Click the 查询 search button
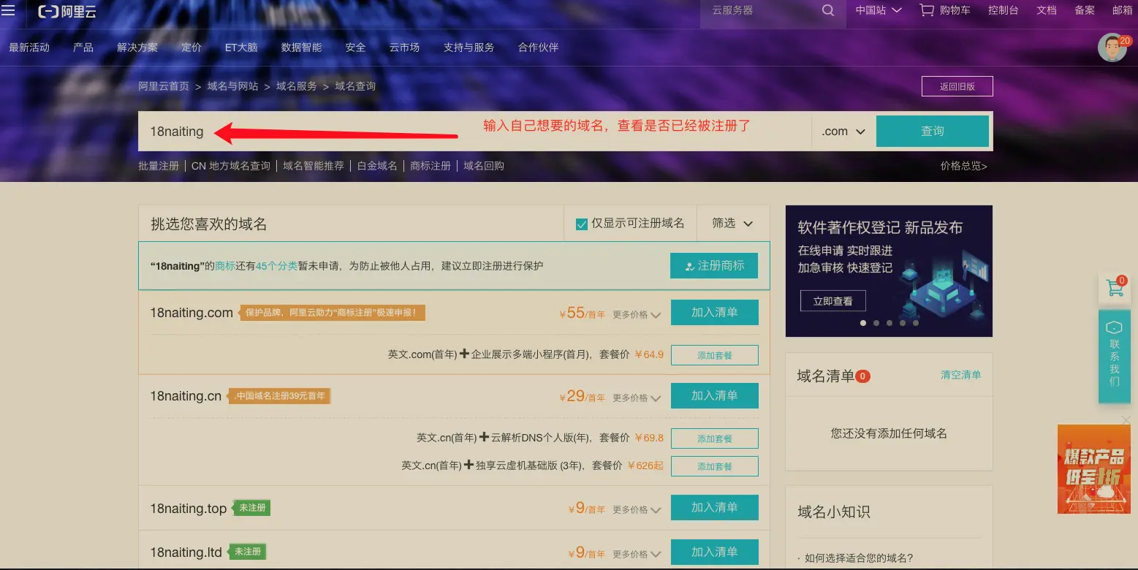This screenshot has width=1138, height=570. pos(933,132)
